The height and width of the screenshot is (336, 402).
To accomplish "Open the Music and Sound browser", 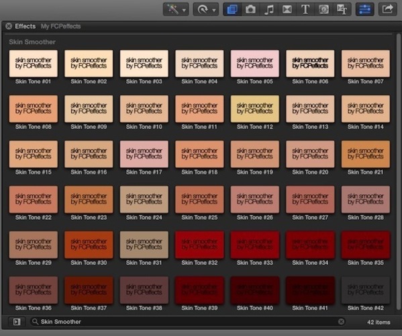I will click(x=268, y=9).
